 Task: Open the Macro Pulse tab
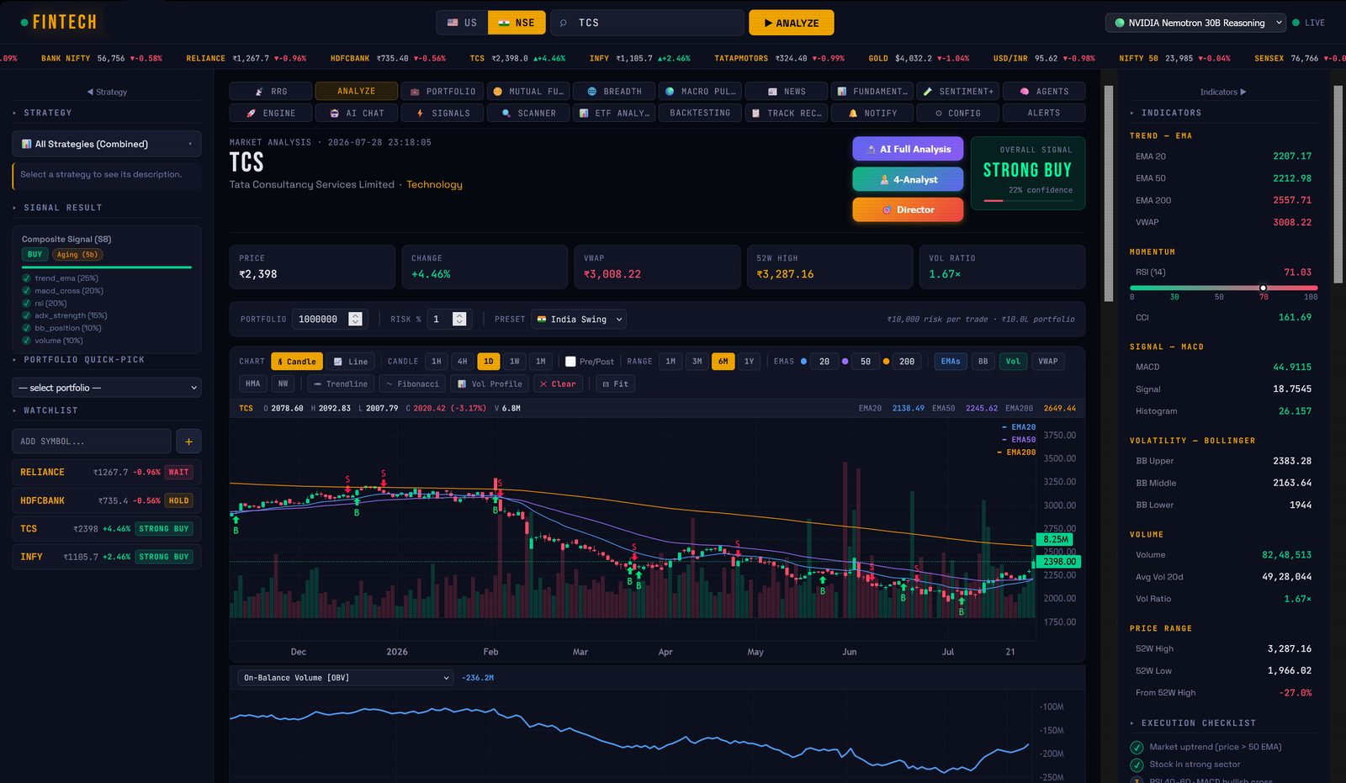[701, 91]
